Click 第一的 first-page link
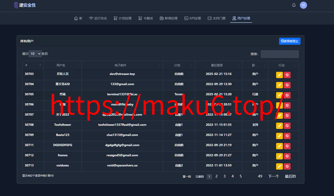 (x=187, y=176)
